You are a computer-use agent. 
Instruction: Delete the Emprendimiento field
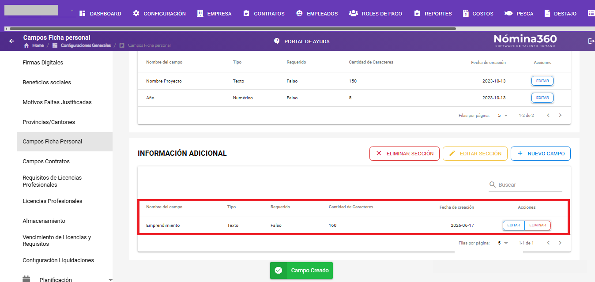pyautogui.click(x=538, y=225)
